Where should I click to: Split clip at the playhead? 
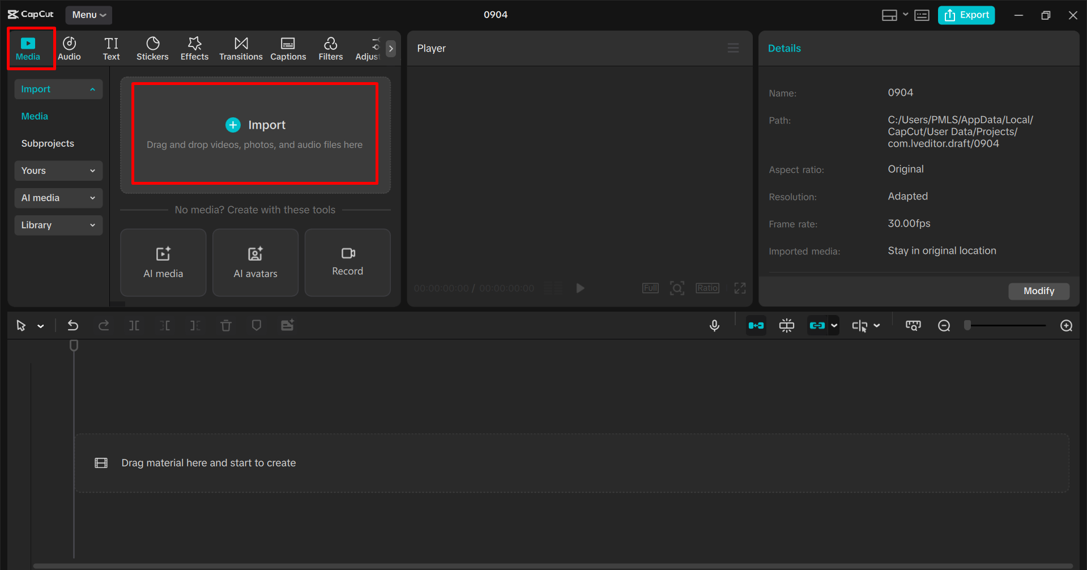pos(134,325)
